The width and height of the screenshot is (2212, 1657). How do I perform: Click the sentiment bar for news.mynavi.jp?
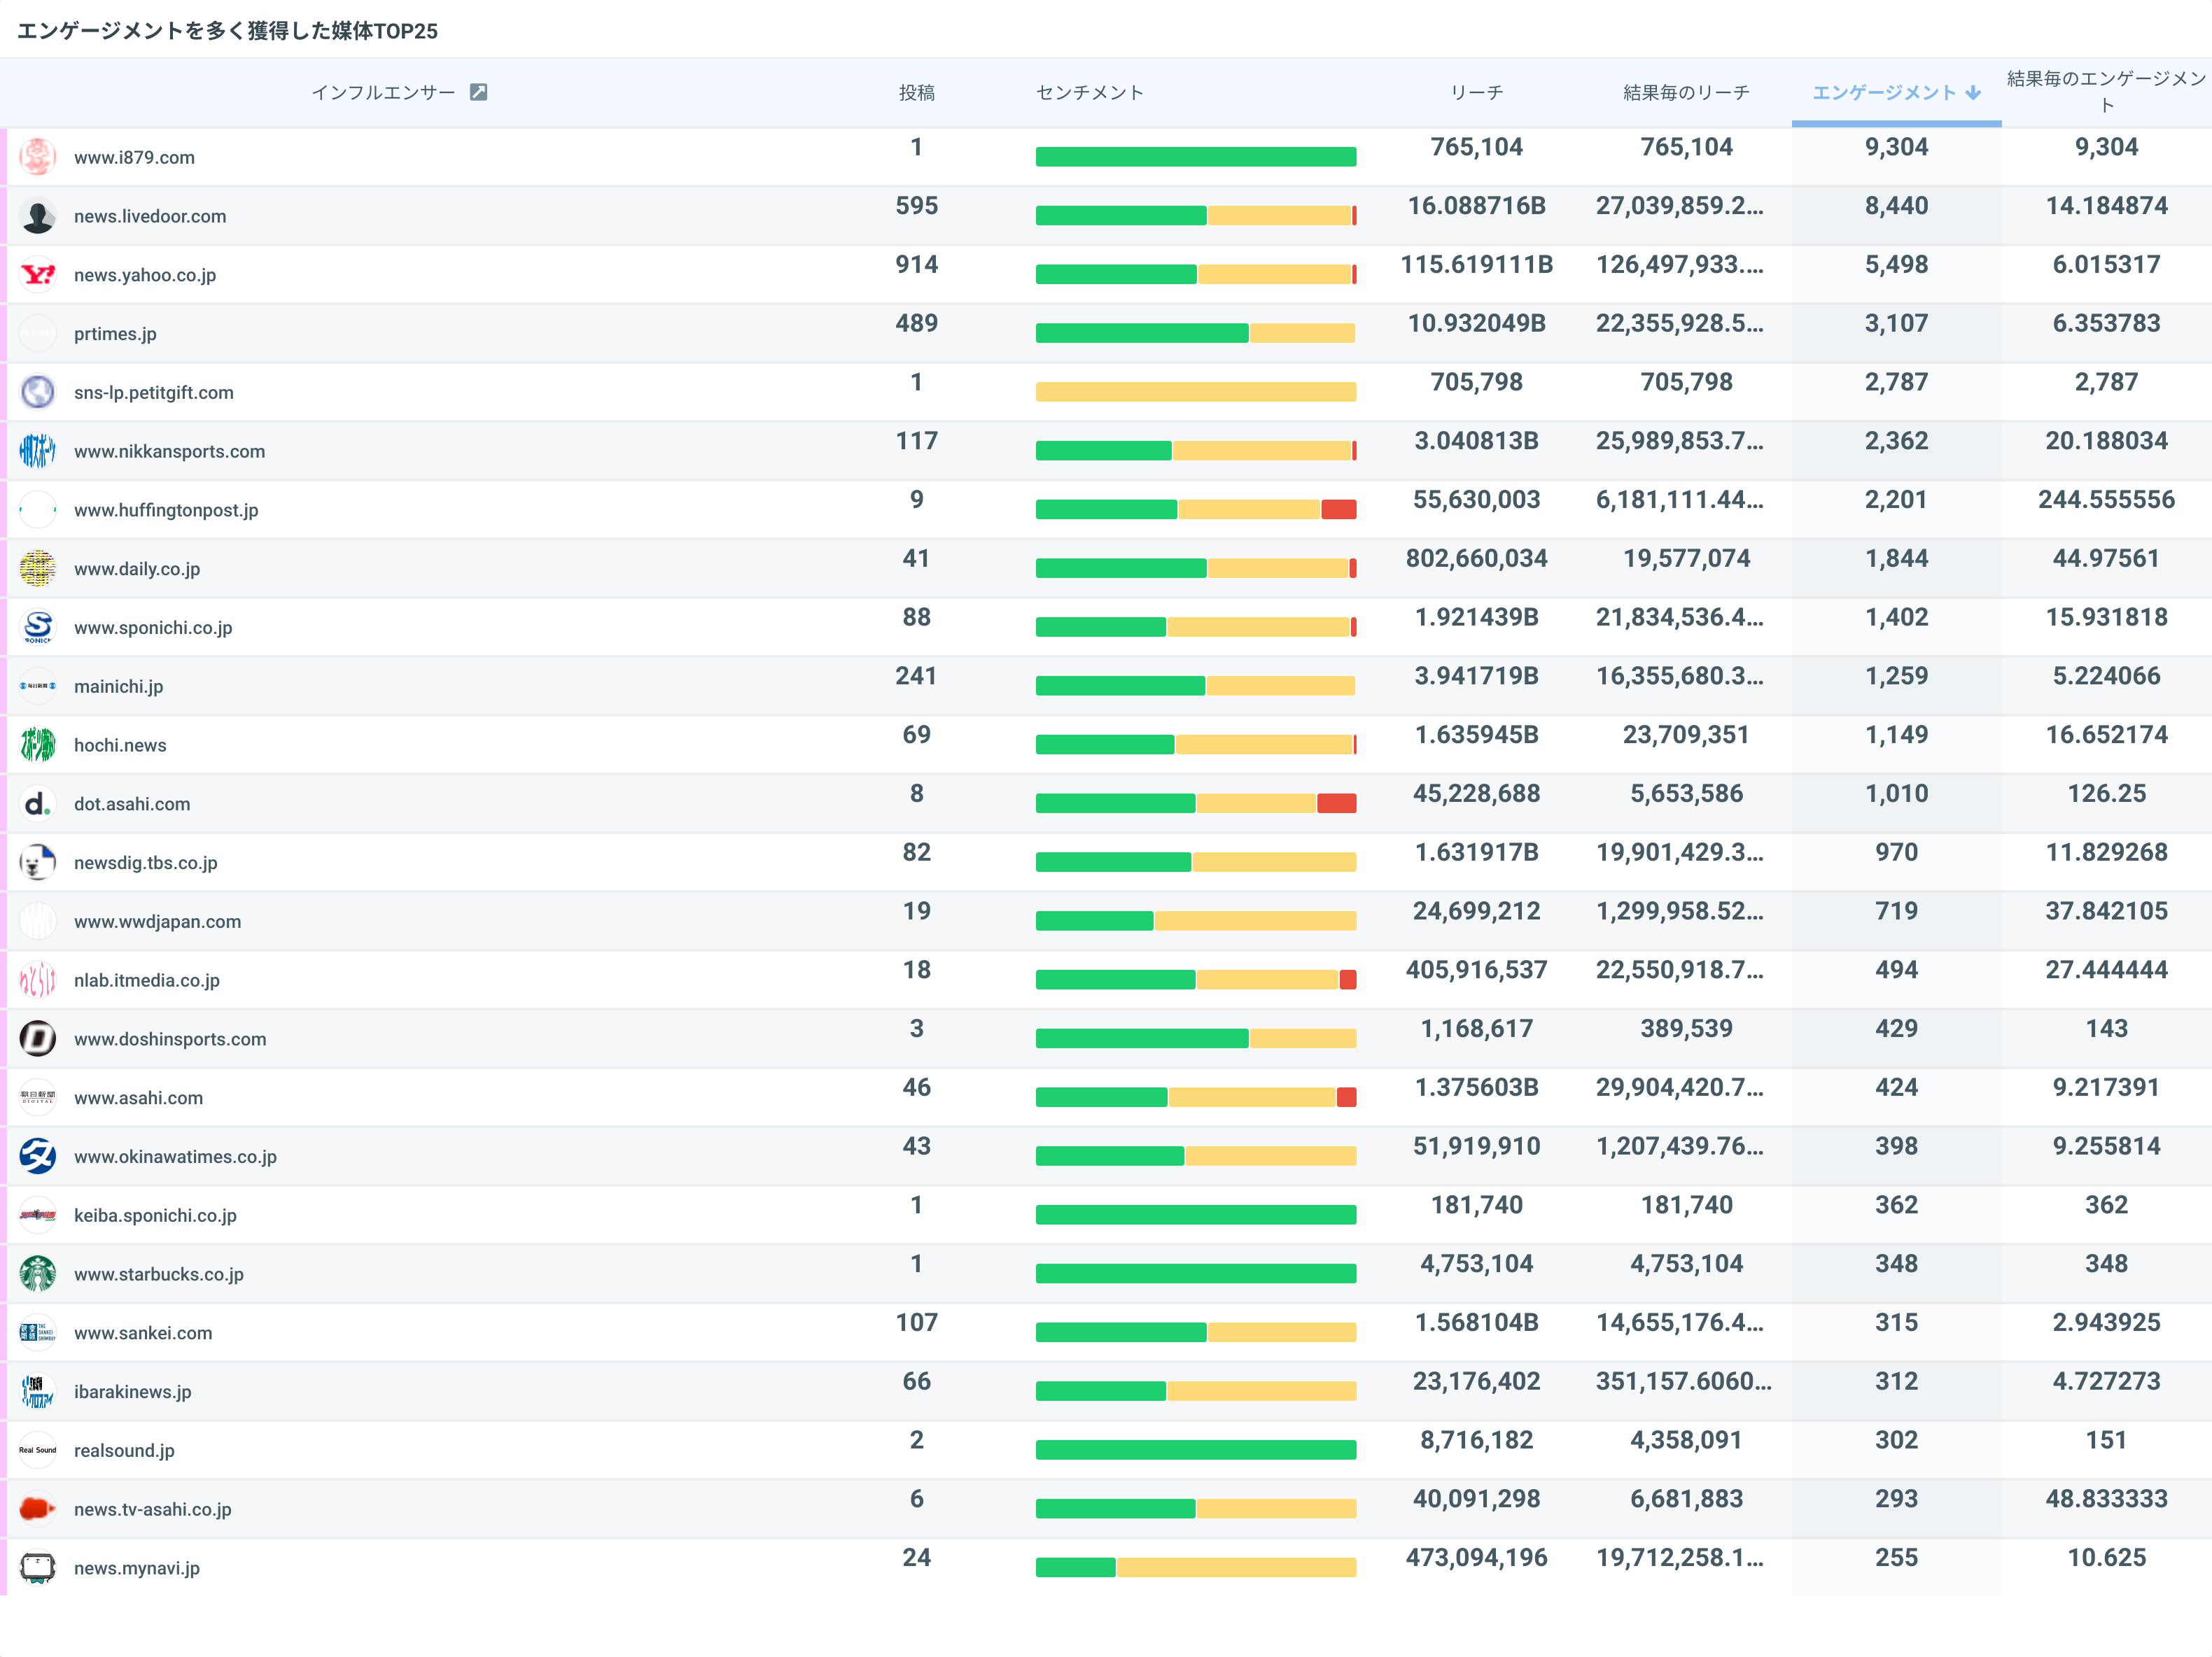tap(1196, 1567)
